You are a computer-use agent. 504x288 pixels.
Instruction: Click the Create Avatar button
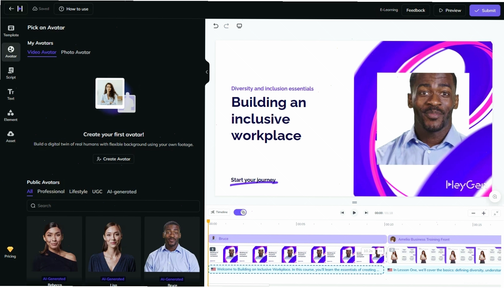click(113, 159)
